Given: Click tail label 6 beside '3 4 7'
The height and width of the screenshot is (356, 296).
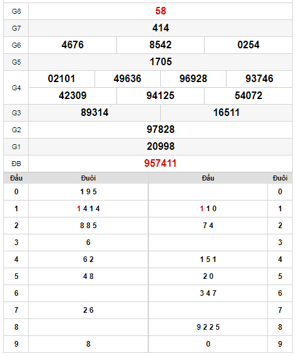Looking at the screenshot, I should pyautogui.click(x=280, y=293).
